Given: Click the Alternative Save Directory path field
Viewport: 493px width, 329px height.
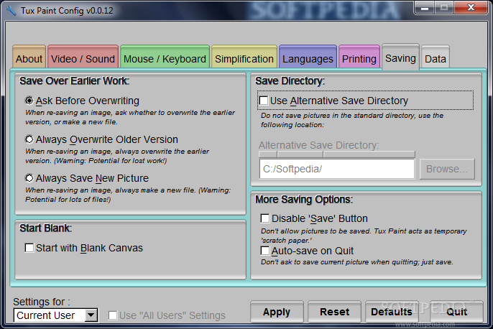Looking at the screenshot, I should [x=337, y=169].
